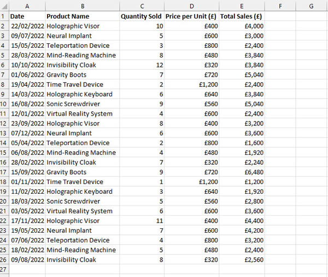Select column B header
This screenshot has width=328, height=277.
click(83, 6)
